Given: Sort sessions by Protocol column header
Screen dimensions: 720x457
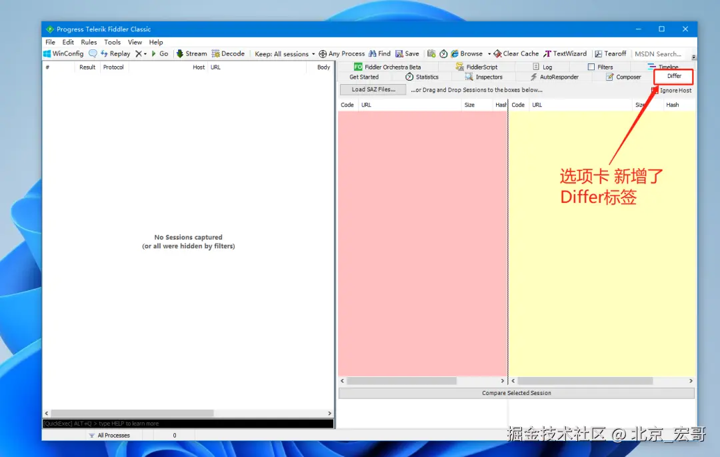Looking at the screenshot, I should pos(113,67).
